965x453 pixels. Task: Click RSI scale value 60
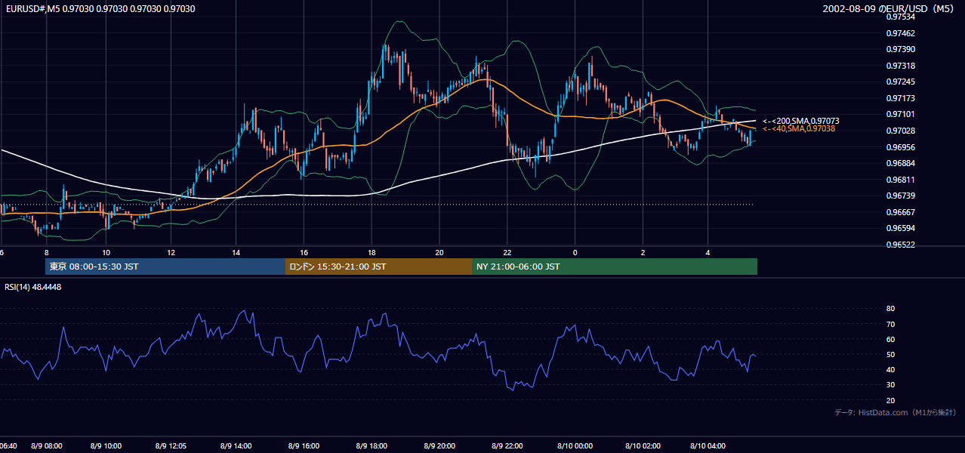coord(890,340)
